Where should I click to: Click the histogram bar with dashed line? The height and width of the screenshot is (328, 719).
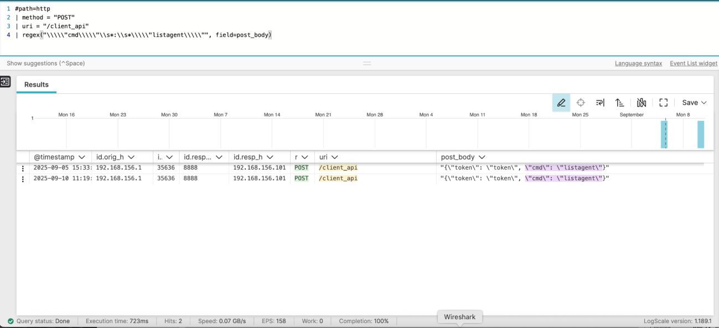[664, 134]
